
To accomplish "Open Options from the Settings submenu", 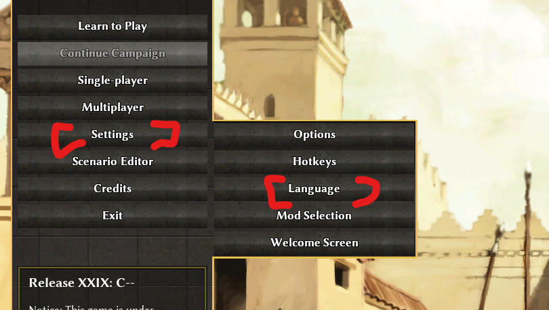I will (314, 135).
